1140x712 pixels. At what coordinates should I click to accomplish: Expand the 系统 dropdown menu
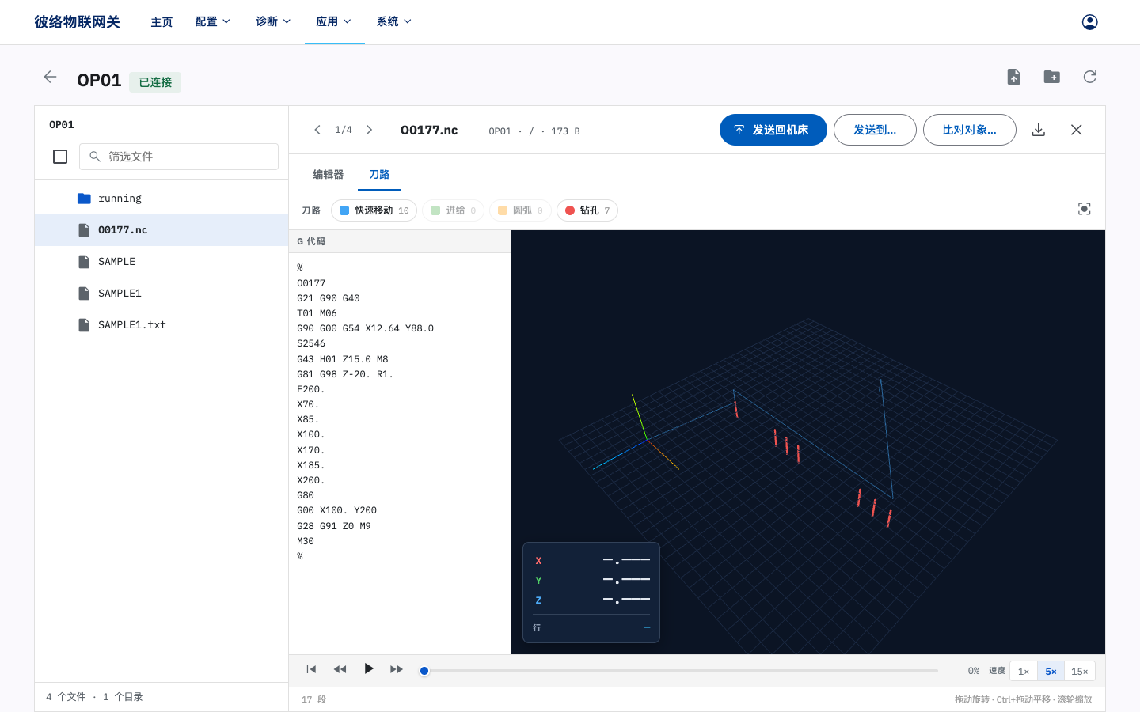click(x=393, y=22)
